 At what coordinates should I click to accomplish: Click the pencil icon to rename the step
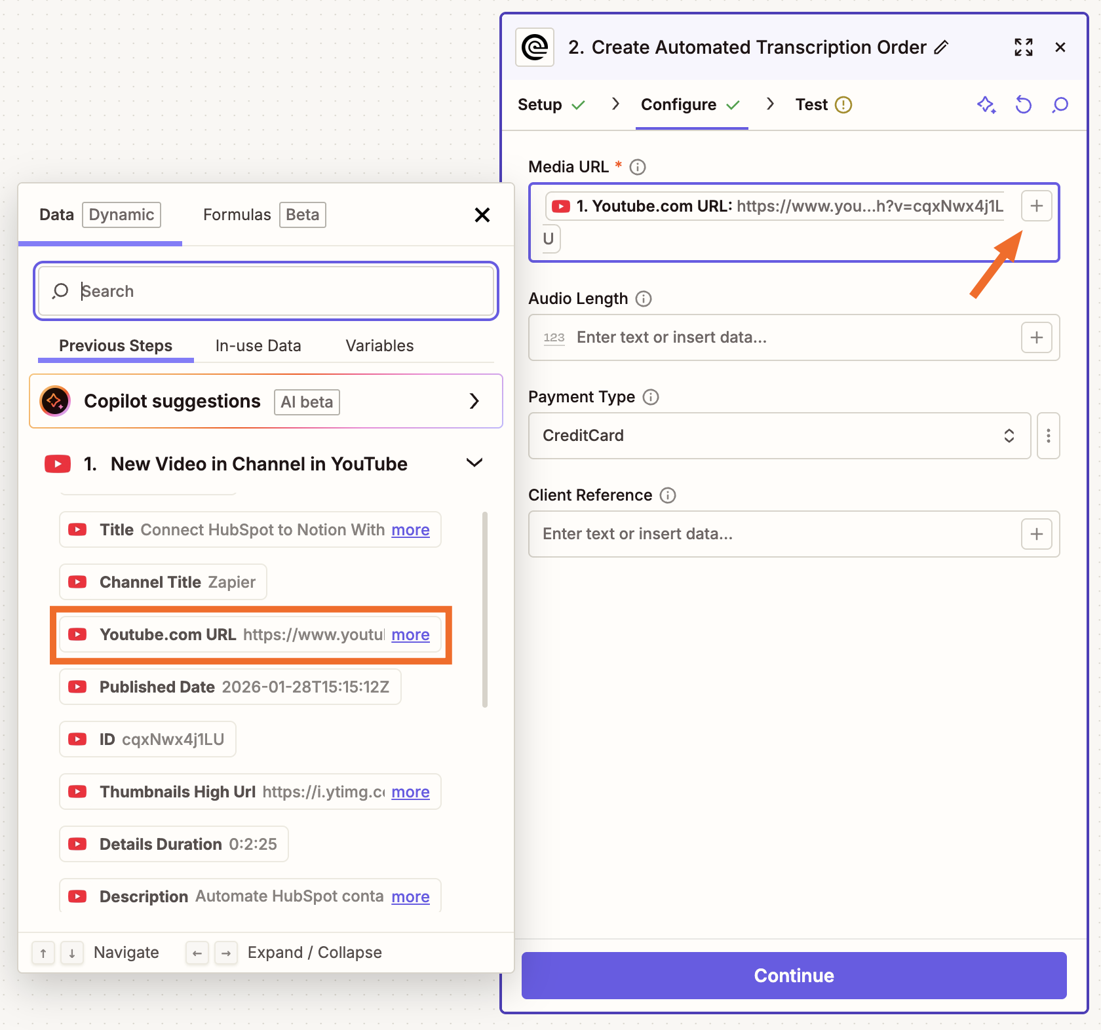942,47
